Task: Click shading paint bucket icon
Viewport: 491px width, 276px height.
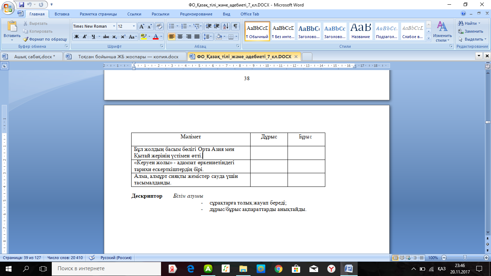Action: click(218, 37)
